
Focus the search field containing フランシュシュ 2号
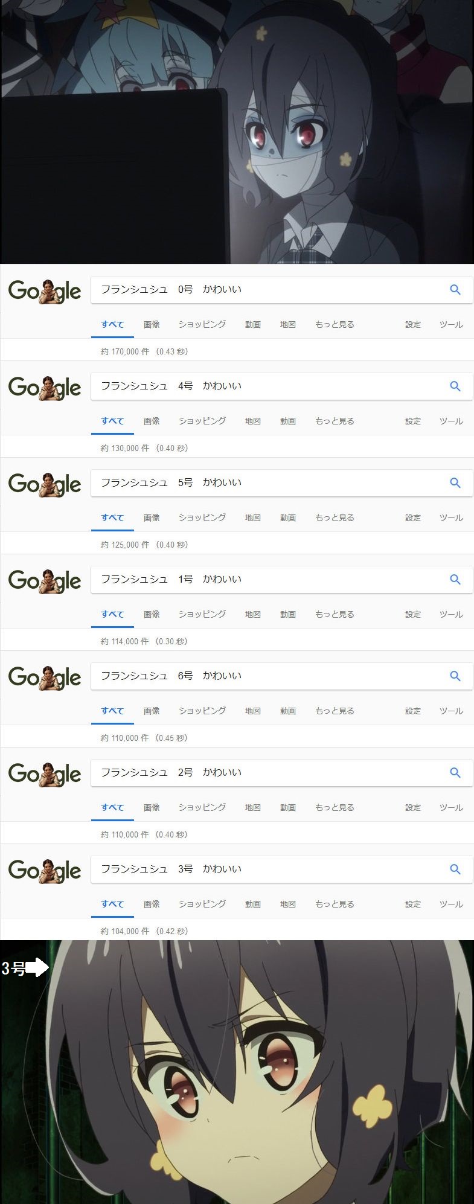pyautogui.click(x=266, y=773)
